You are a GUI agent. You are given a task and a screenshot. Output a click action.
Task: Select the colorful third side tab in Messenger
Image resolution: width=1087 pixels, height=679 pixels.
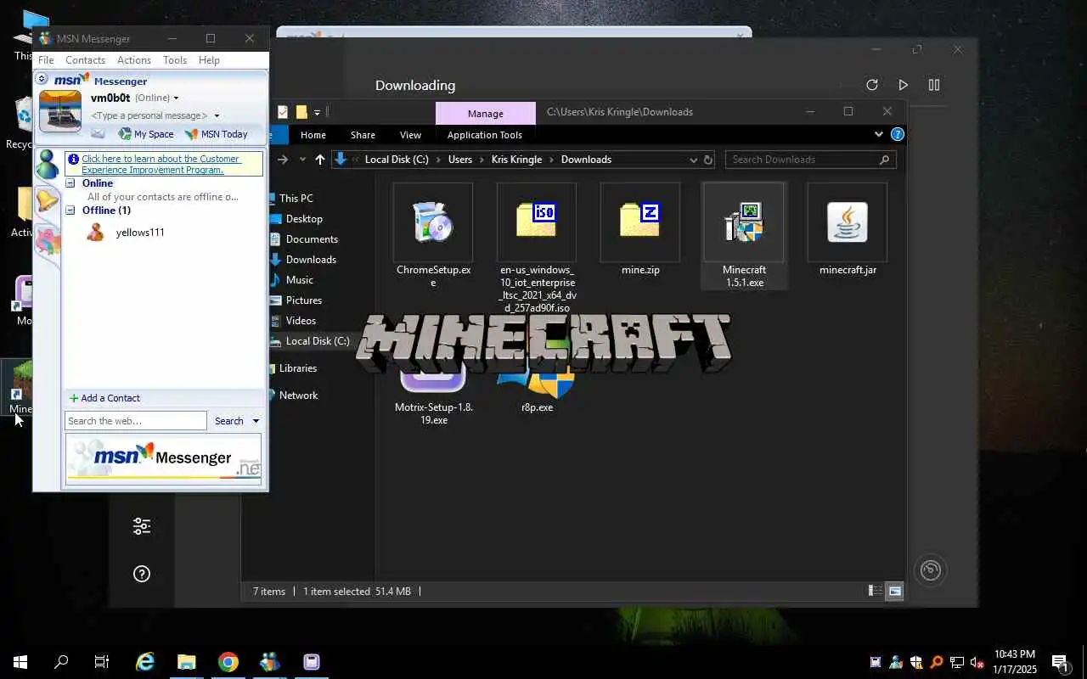click(x=48, y=240)
